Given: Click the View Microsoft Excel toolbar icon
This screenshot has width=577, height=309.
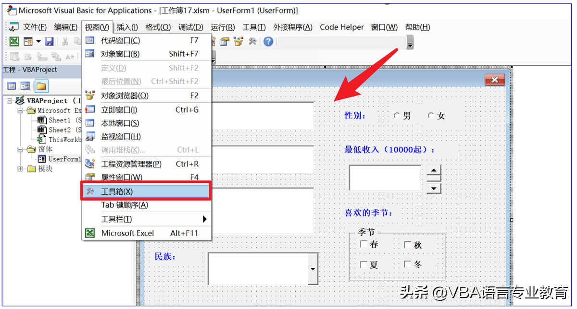Looking at the screenshot, I should coord(15,42).
